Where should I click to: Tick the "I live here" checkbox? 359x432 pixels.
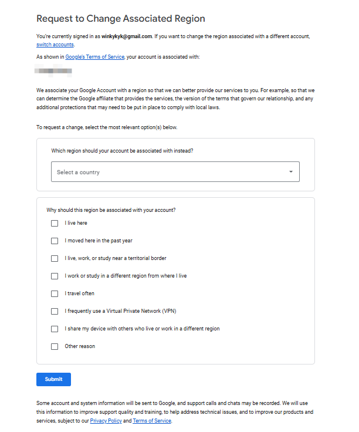point(55,223)
